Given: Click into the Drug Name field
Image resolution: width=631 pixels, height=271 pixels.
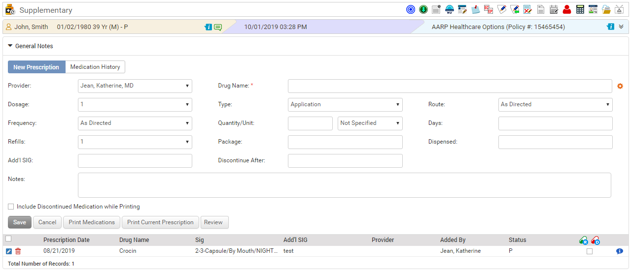Looking at the screenshot, I should (x=450, y=86).
